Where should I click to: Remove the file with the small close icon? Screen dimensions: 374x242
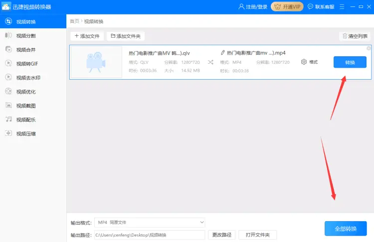coord(369,48)
